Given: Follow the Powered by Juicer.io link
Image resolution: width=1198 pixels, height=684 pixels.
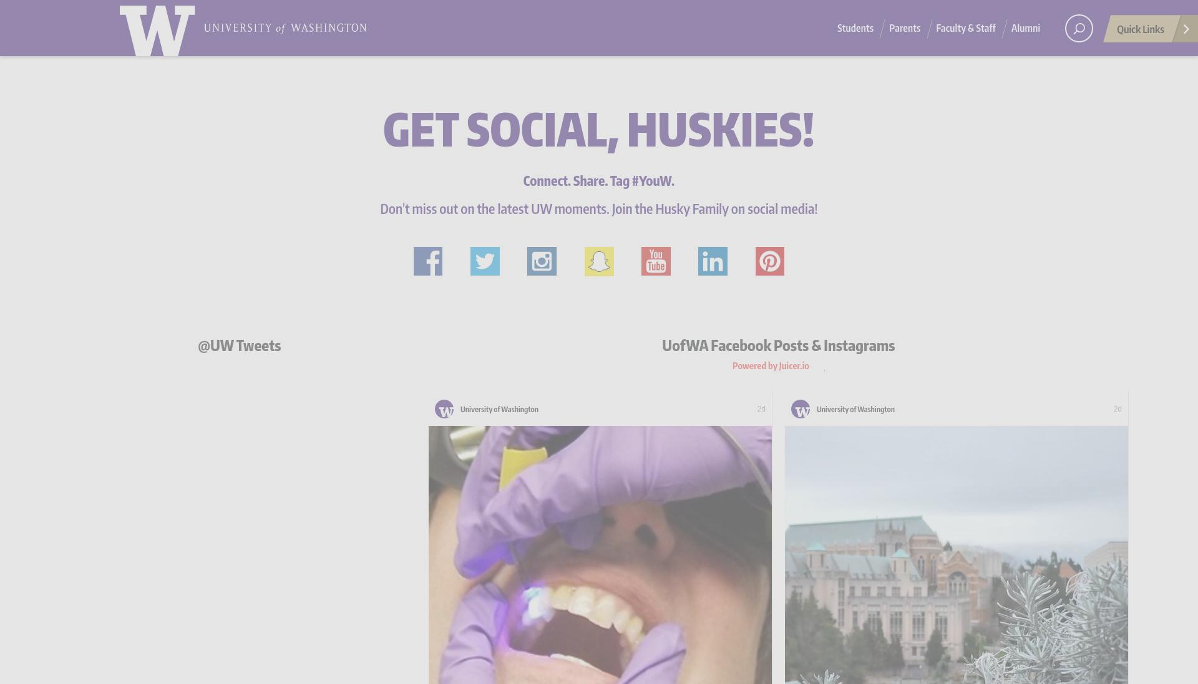Looking at the screenshot, I should pos(771,366).
